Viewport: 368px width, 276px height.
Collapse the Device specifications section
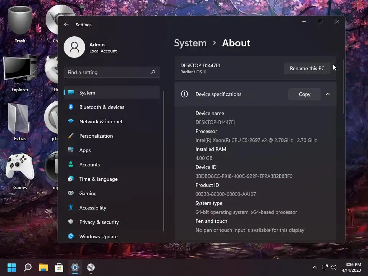pos(328,94)
